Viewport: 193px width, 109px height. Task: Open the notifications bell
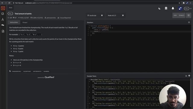tap(173, 8)
